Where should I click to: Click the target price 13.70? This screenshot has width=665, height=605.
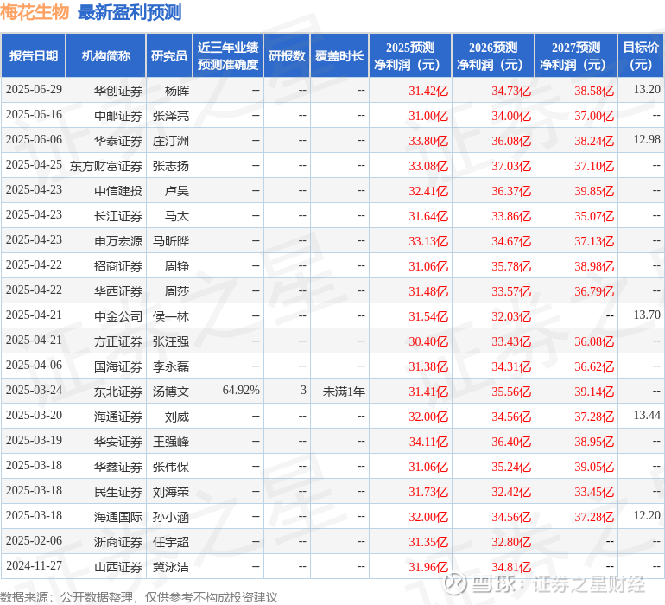(x=647, y=315)
